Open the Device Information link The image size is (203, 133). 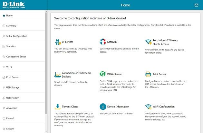click(118, 107)
